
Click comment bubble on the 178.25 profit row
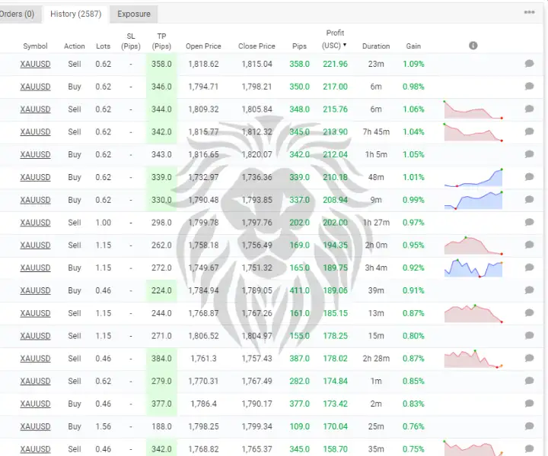click(529, 336)
